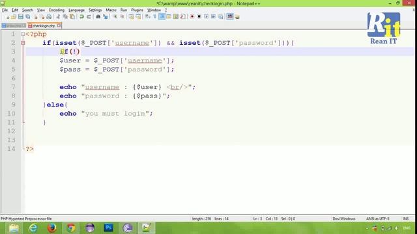The image size is (417, 234).
Task: Open the File menu
Action: pos(5,10)
